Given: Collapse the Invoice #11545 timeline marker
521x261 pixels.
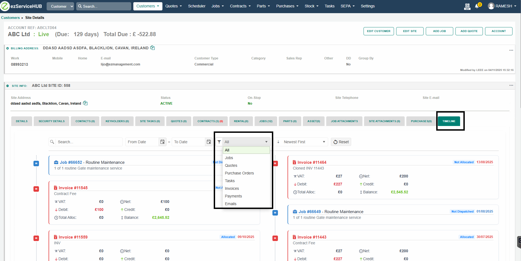Looking at the screenshot, I should click(x=36, y=189).
